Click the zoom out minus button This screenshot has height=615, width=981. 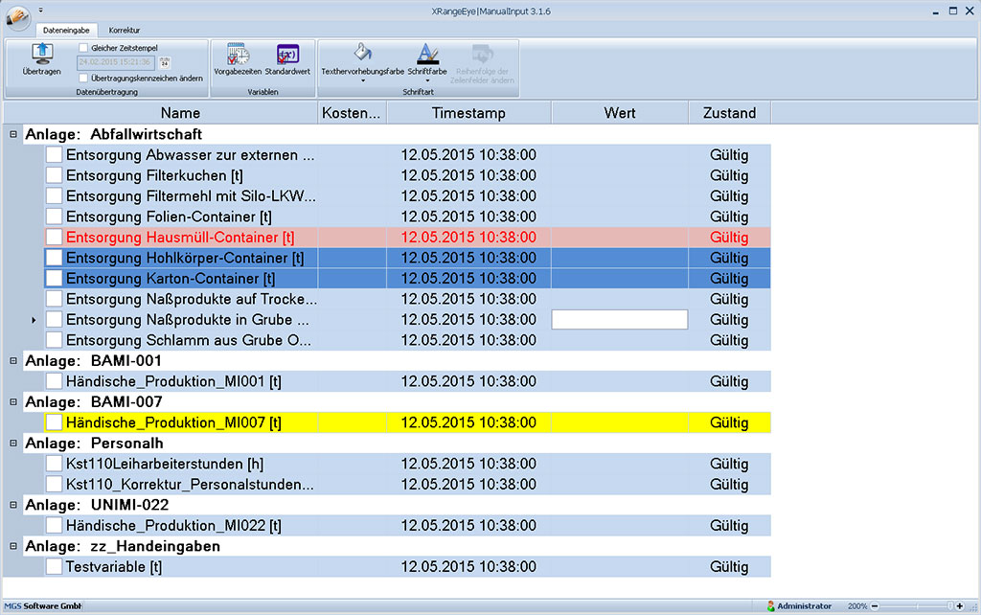[876, 606]
